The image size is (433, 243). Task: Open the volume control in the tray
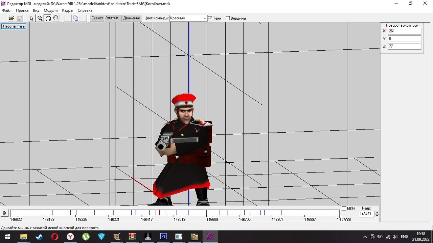click(395, 237)
